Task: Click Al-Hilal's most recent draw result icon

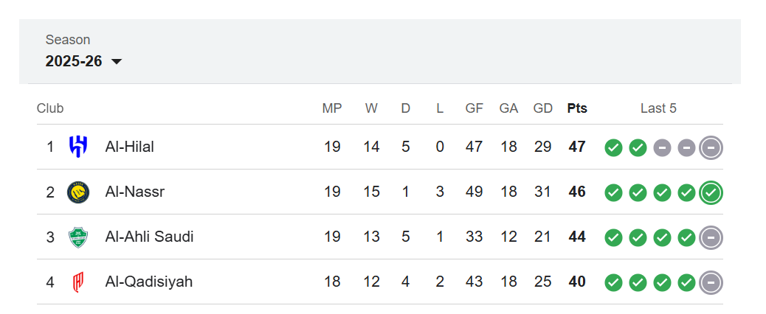Action: (x=711, y=147)
